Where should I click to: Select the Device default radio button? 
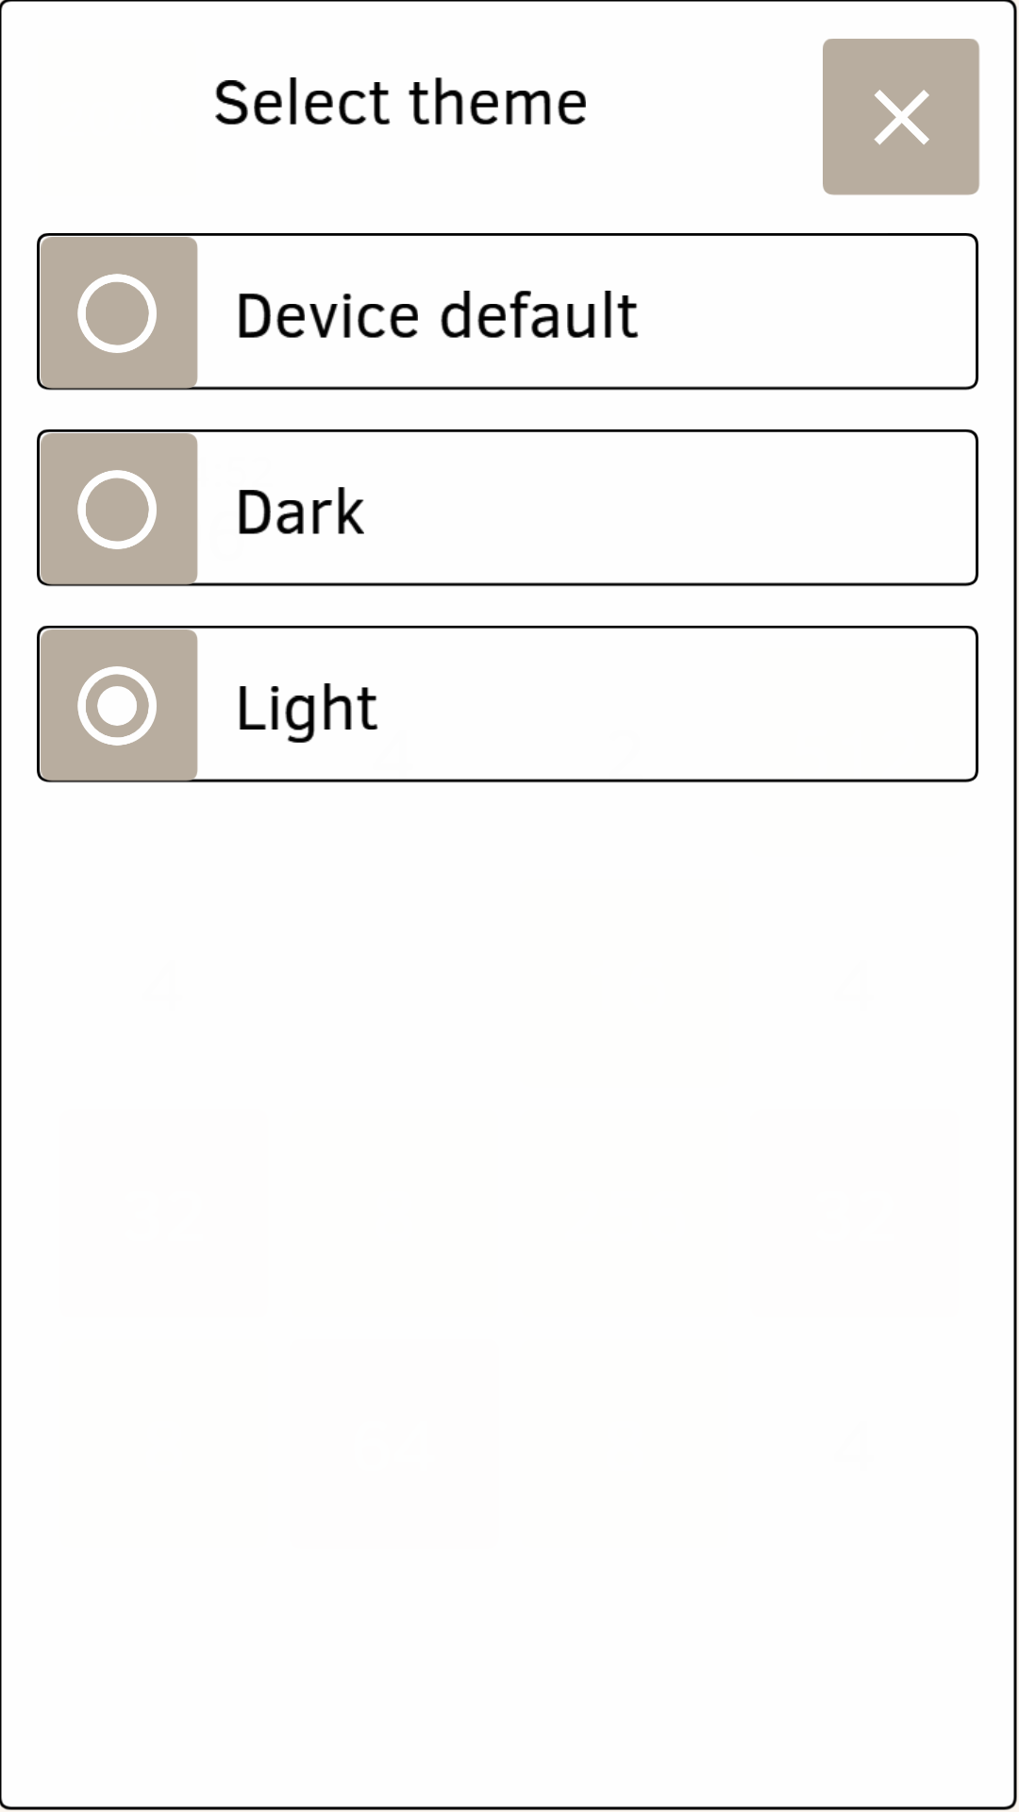pos(117,313)
